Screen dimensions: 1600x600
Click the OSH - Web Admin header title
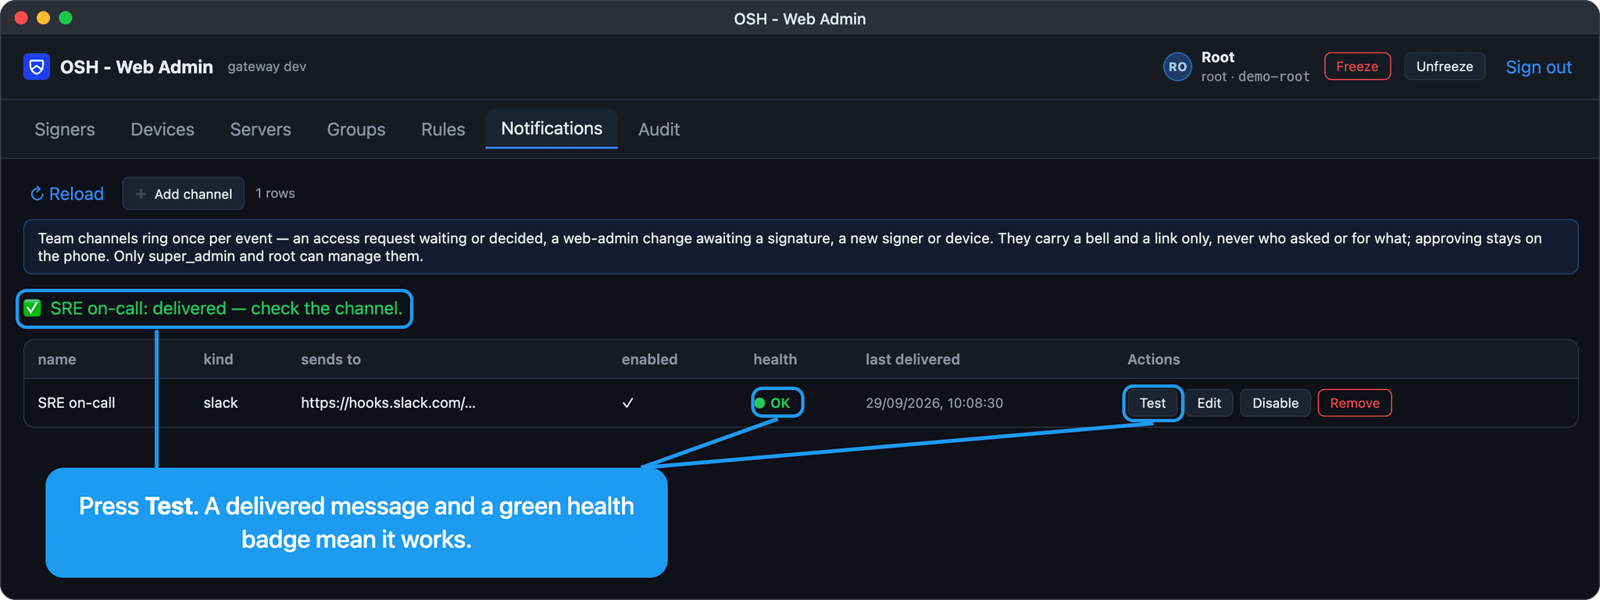pos(137,67)
